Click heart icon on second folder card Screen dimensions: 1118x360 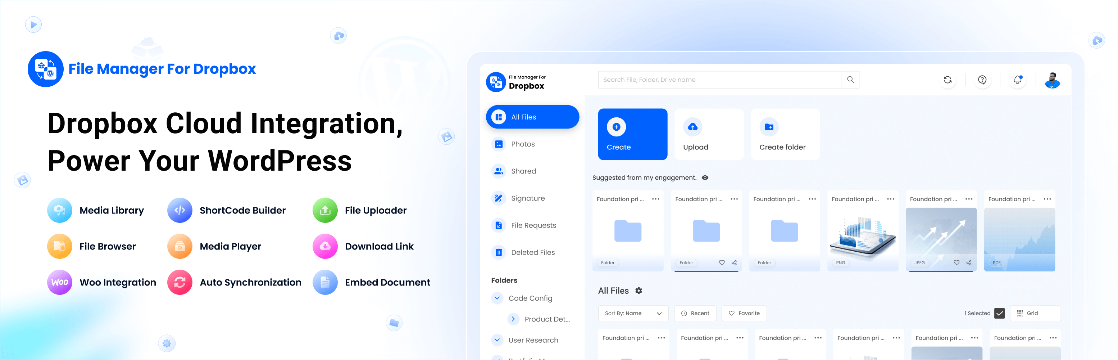point(722,263)
